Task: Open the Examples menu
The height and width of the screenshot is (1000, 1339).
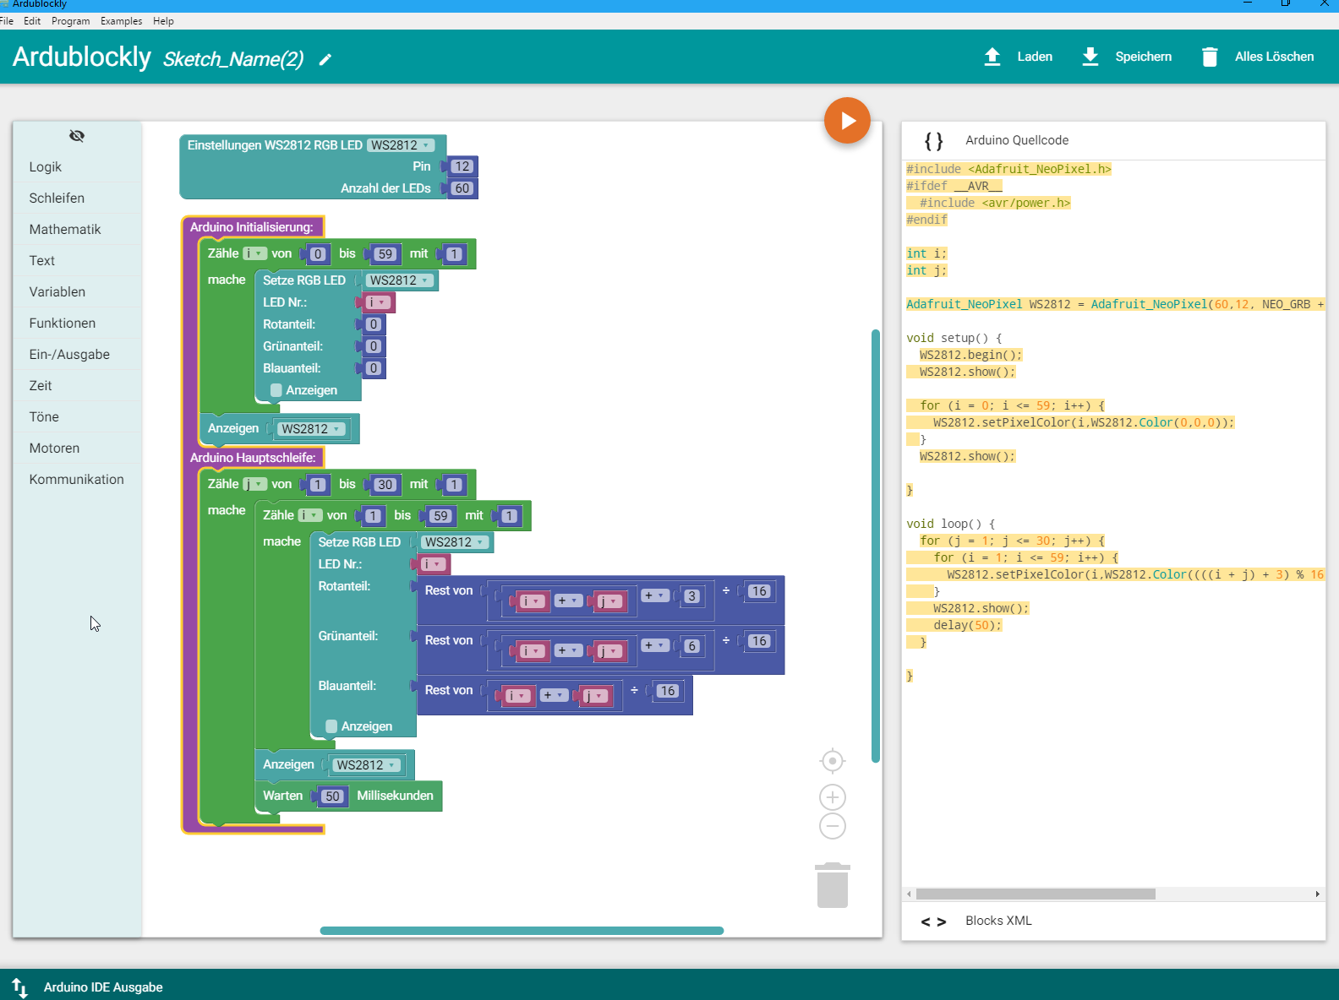Action: coord(121,21)
